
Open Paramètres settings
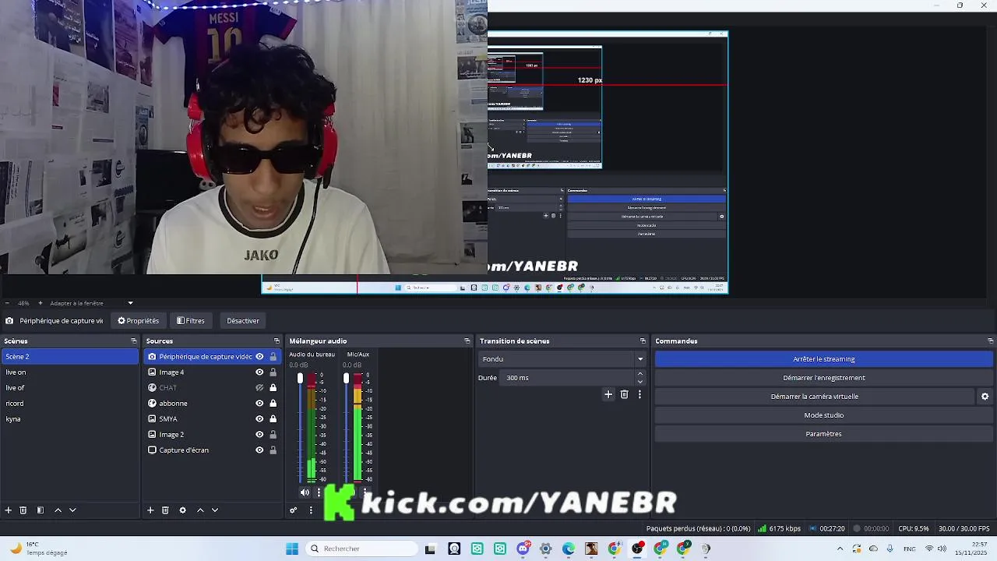coord(823,434)
